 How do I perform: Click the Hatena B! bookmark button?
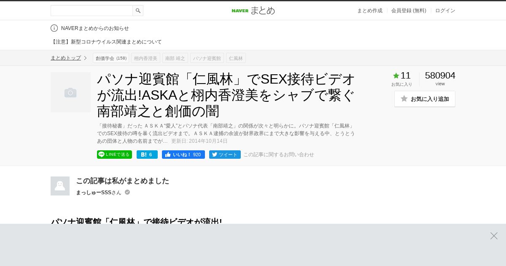click(x=147, y=155)
